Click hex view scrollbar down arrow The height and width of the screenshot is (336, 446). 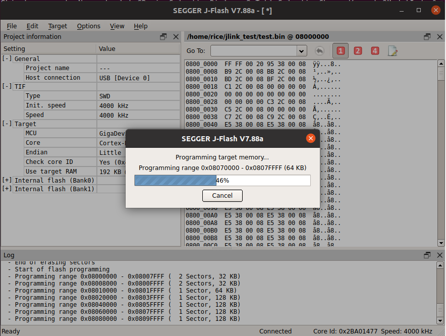coord(441,243)
